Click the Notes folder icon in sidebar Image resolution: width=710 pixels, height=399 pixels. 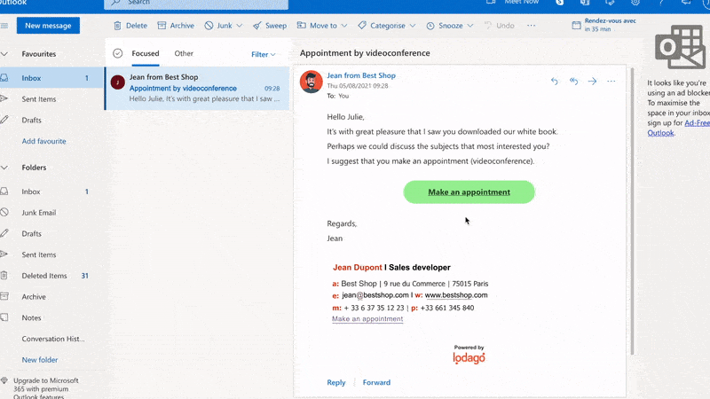(x=4, y=317)
